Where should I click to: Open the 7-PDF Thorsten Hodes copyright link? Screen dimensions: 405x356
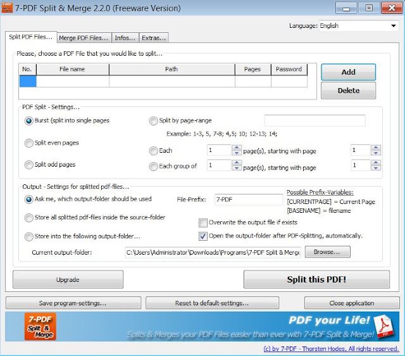(331, 349)
